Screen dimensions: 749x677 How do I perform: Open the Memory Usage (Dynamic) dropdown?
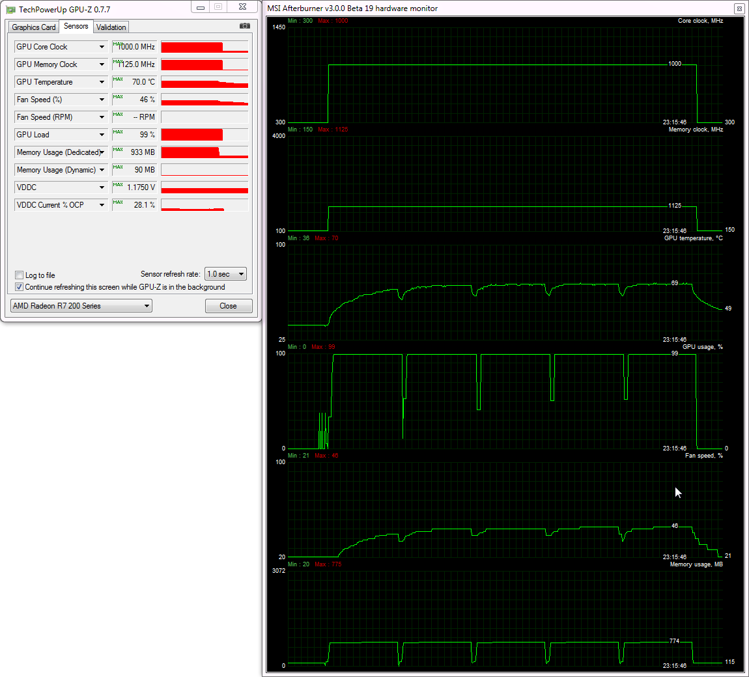[102, 170]
